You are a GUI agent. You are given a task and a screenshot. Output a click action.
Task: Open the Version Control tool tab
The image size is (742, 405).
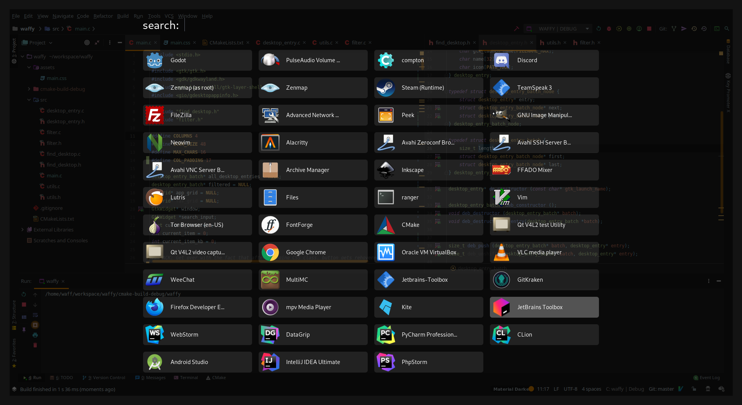click(x=104, y=378)
